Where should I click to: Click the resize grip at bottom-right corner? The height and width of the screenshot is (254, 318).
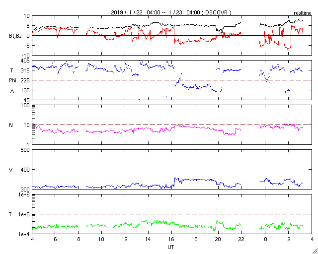pyautogui.click(x=315, y=251)
